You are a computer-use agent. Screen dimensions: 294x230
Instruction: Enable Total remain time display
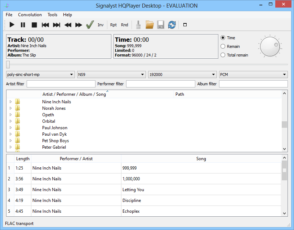[223, 55]
